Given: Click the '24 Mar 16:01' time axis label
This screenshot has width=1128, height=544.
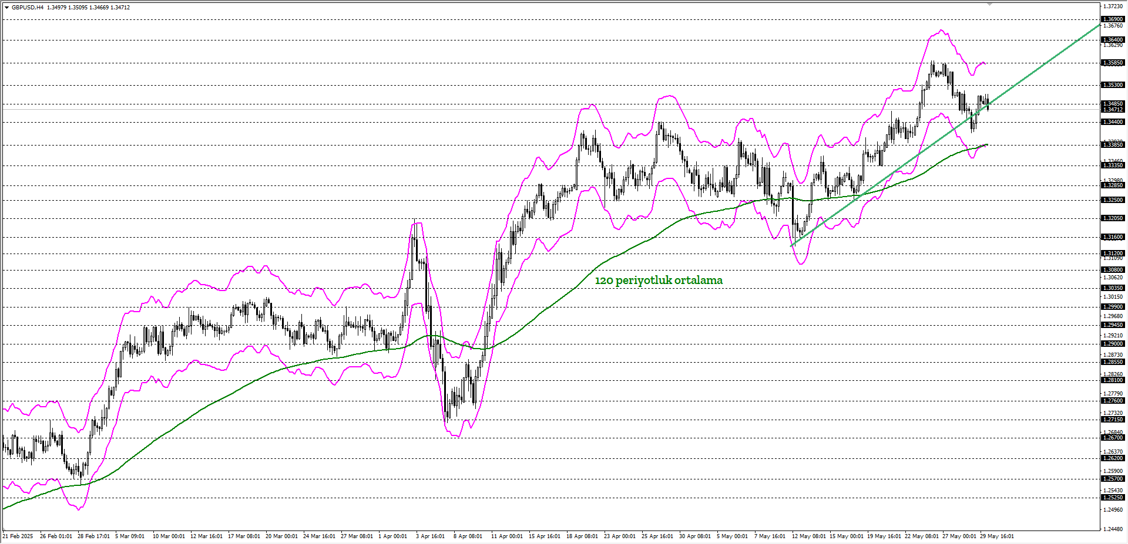Looking at the screenshot, I should coord(319,536).
